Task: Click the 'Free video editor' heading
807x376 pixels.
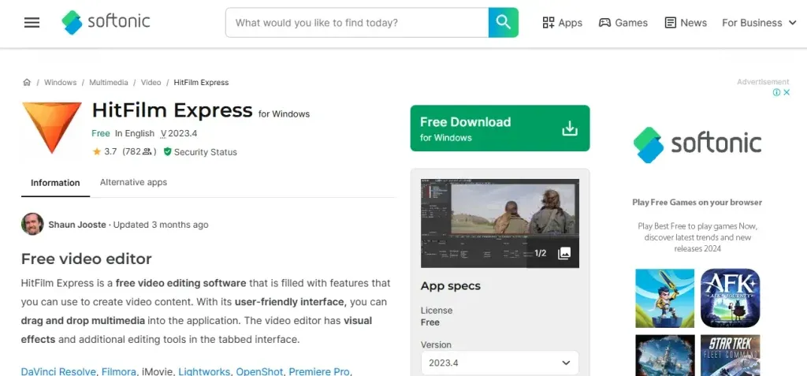Action: coord(87,259)
